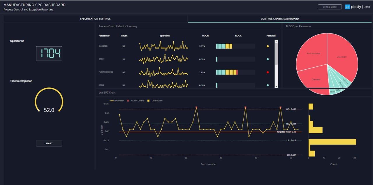
Task: Click the metrics table scrollbar thumb
Action: tap(276, 54)
